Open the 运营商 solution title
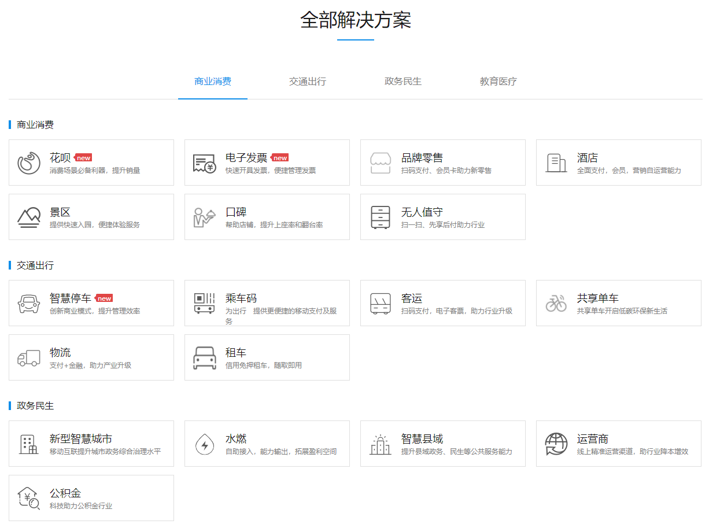Image resolution: width=709 pixels, height=524 pixels. tap(593, 439)
